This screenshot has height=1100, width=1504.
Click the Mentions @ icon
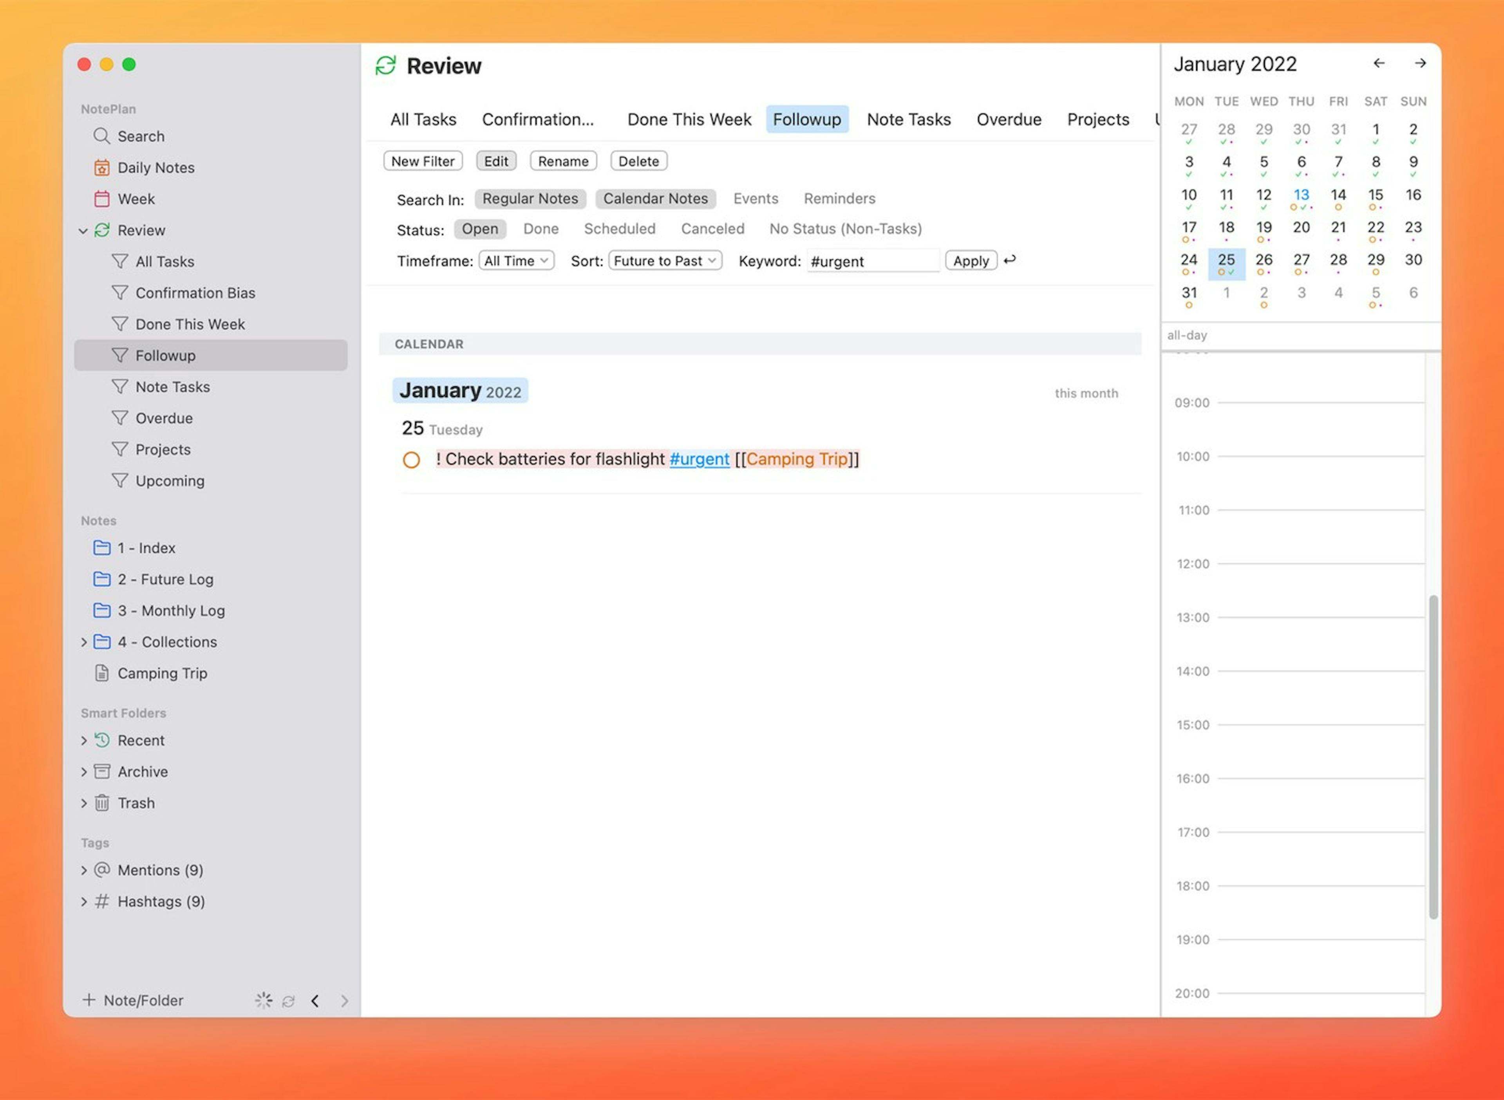[102, 870]
